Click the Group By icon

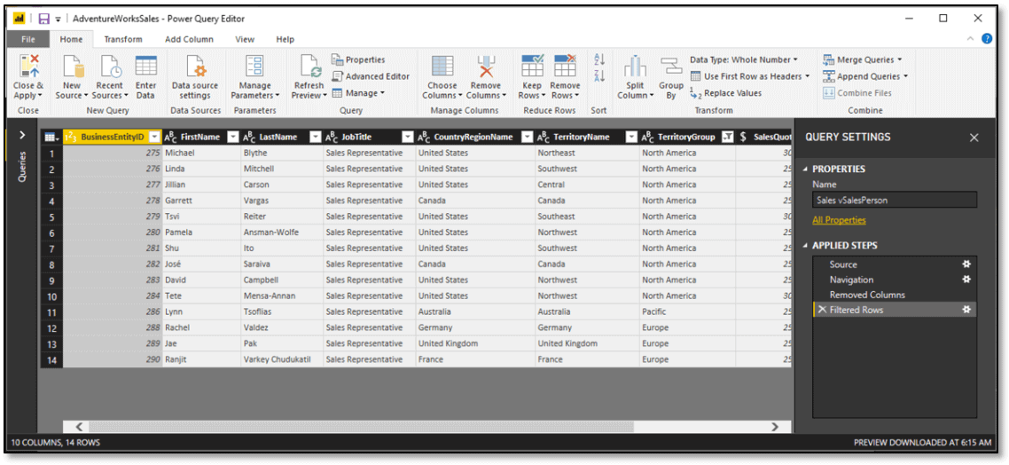[671, 66]
